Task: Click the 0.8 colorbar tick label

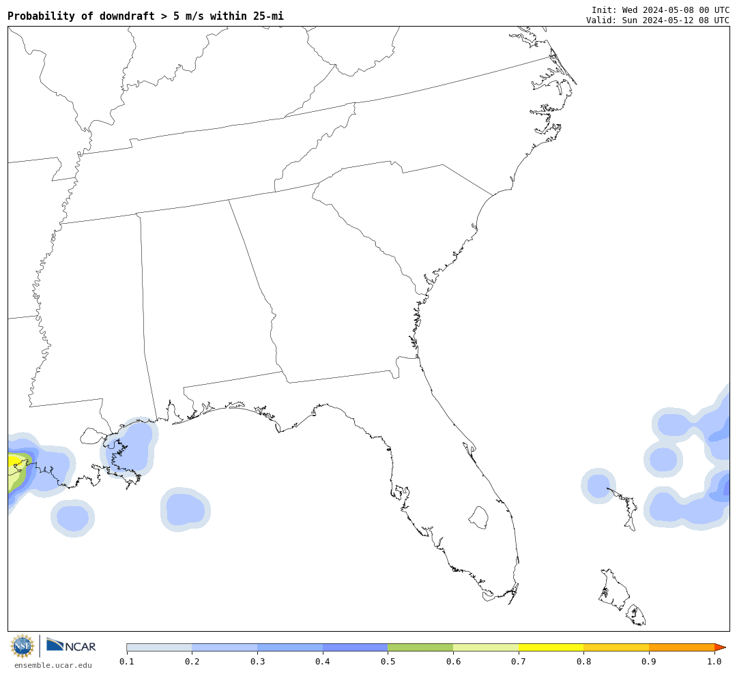Action: coord(583,662)
